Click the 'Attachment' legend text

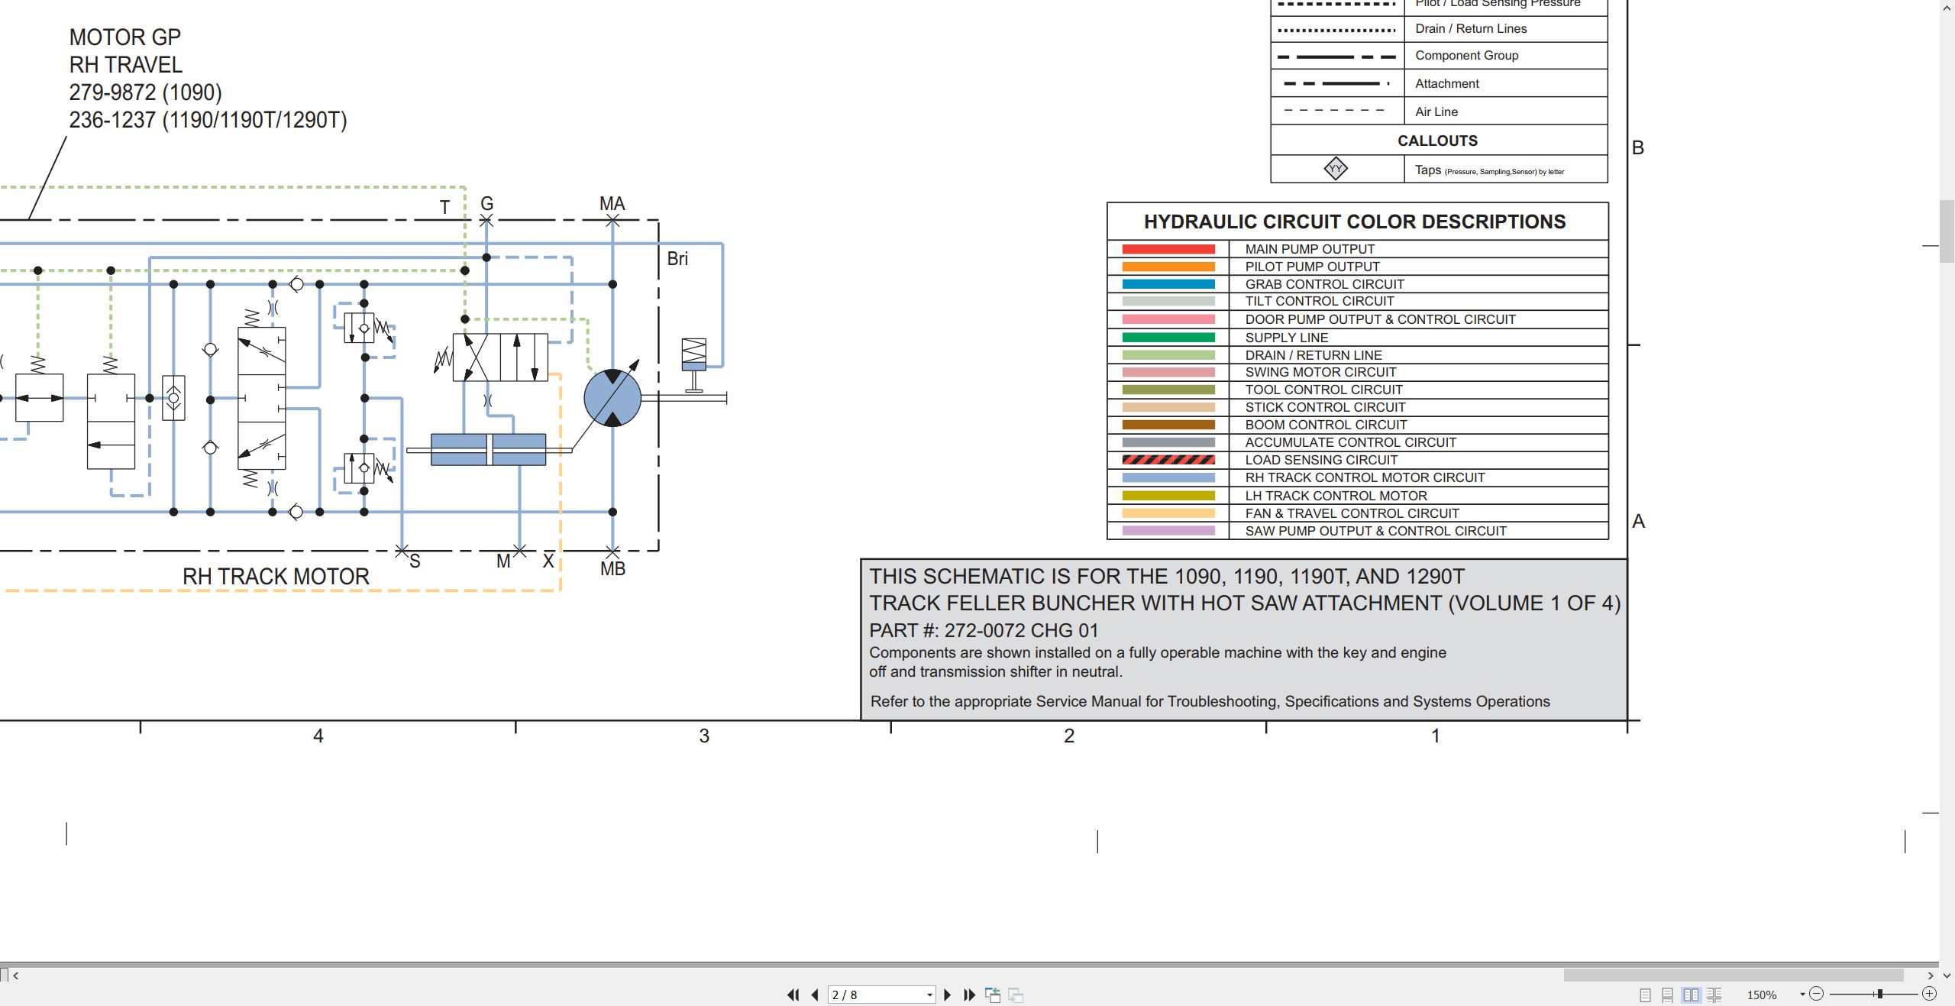point(1446,83)
